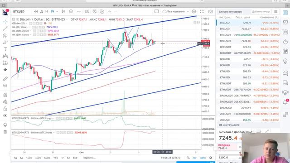Image resolution: width=290 pixels, height=163 pixels.
Task: Select the crosshair cursor tool
Action: pyautogui.click(x=5, y=22)
